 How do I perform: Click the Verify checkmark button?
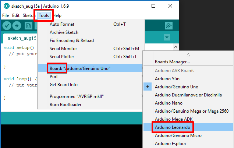pos(7,26)
